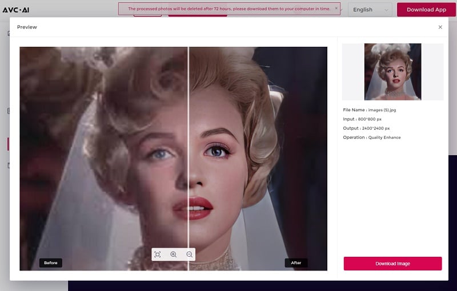Close the Preview dialog
This screenshot has height=291, width=457.
click(x=440, y=27)
